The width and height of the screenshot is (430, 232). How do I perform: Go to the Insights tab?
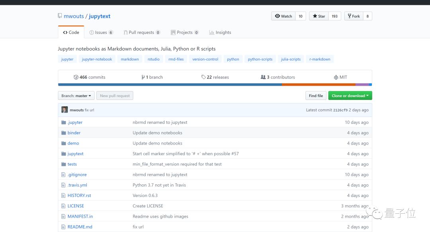click(x=220, y=32)
